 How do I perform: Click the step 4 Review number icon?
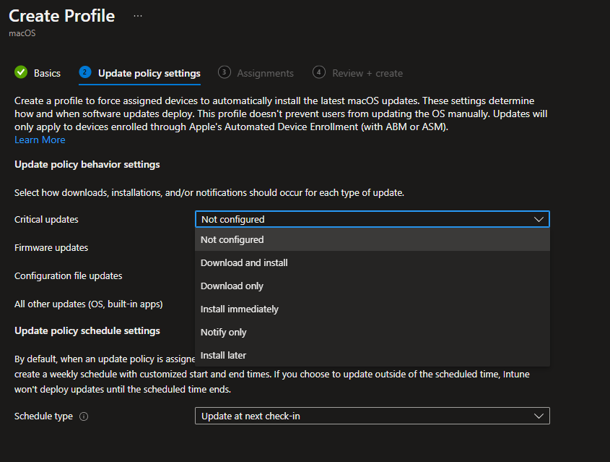coord(319,72)
